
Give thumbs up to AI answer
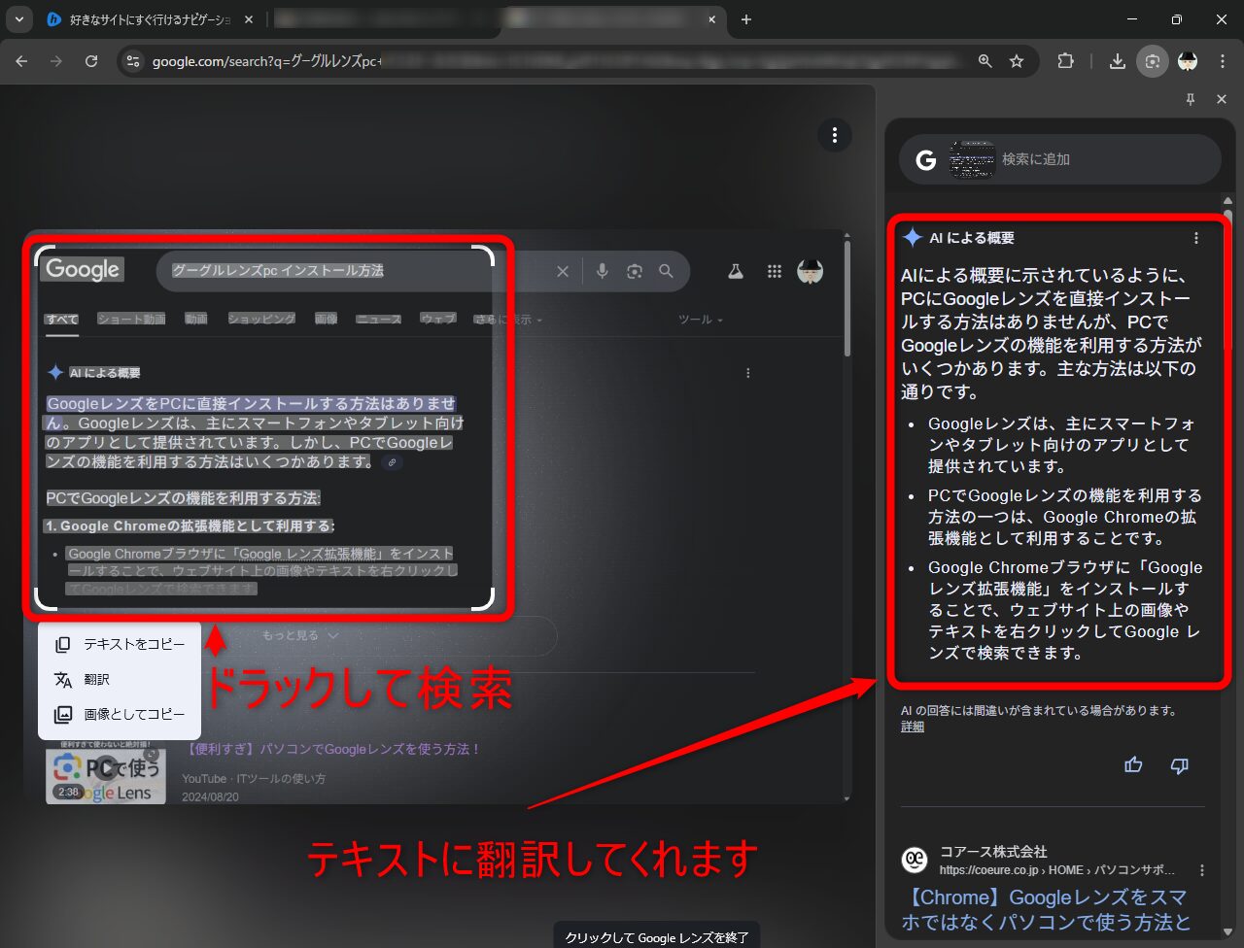(1133, 765)
